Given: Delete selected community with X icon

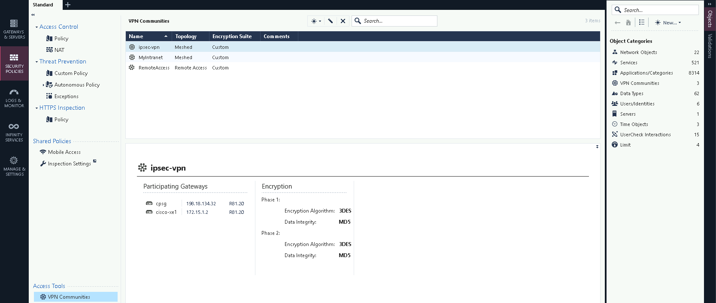Looking at the screenshot, I should click(343, 21).
